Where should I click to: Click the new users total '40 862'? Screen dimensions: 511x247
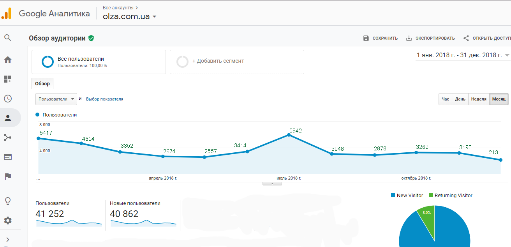tap(124, 213)
